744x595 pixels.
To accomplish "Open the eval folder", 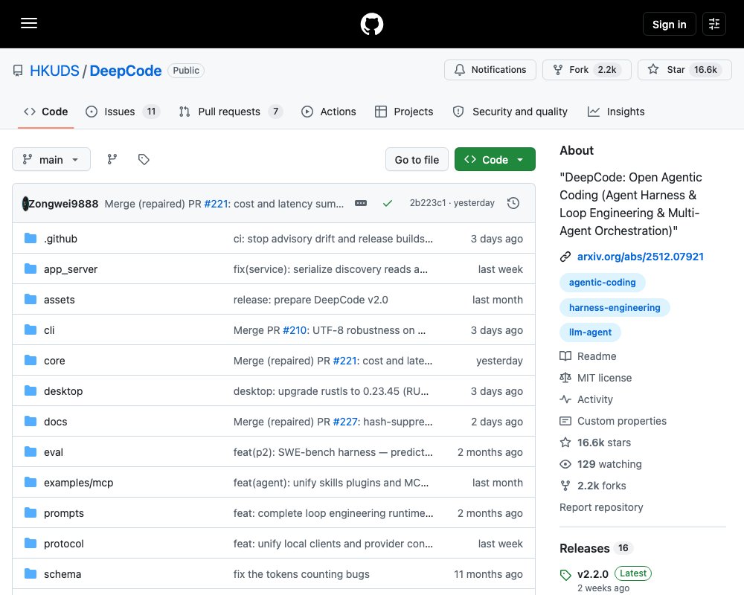I will tap(54, 452).
